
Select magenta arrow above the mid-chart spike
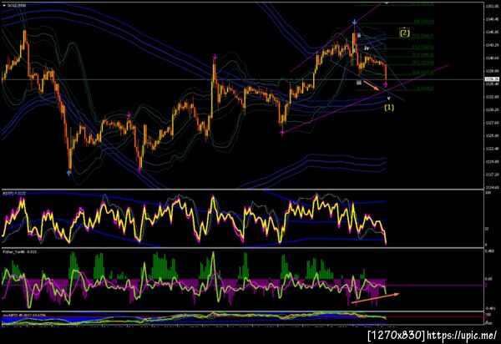coord(215,57)
